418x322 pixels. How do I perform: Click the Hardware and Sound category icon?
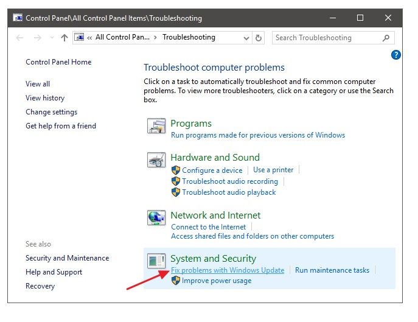[x=156, y=160]
